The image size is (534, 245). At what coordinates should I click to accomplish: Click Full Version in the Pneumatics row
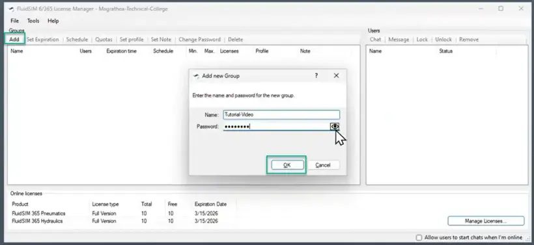pyautogui.click(x=104, y=213)
